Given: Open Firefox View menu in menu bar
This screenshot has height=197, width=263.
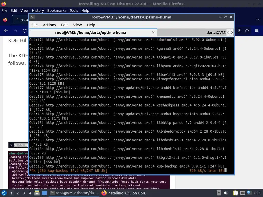Looking at the screenshot, I should (24, 11).
